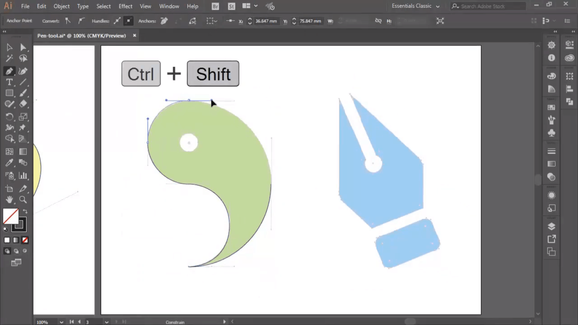
Task: Select the Symbol Sprayer tool
Action: (x=9, y=176)
